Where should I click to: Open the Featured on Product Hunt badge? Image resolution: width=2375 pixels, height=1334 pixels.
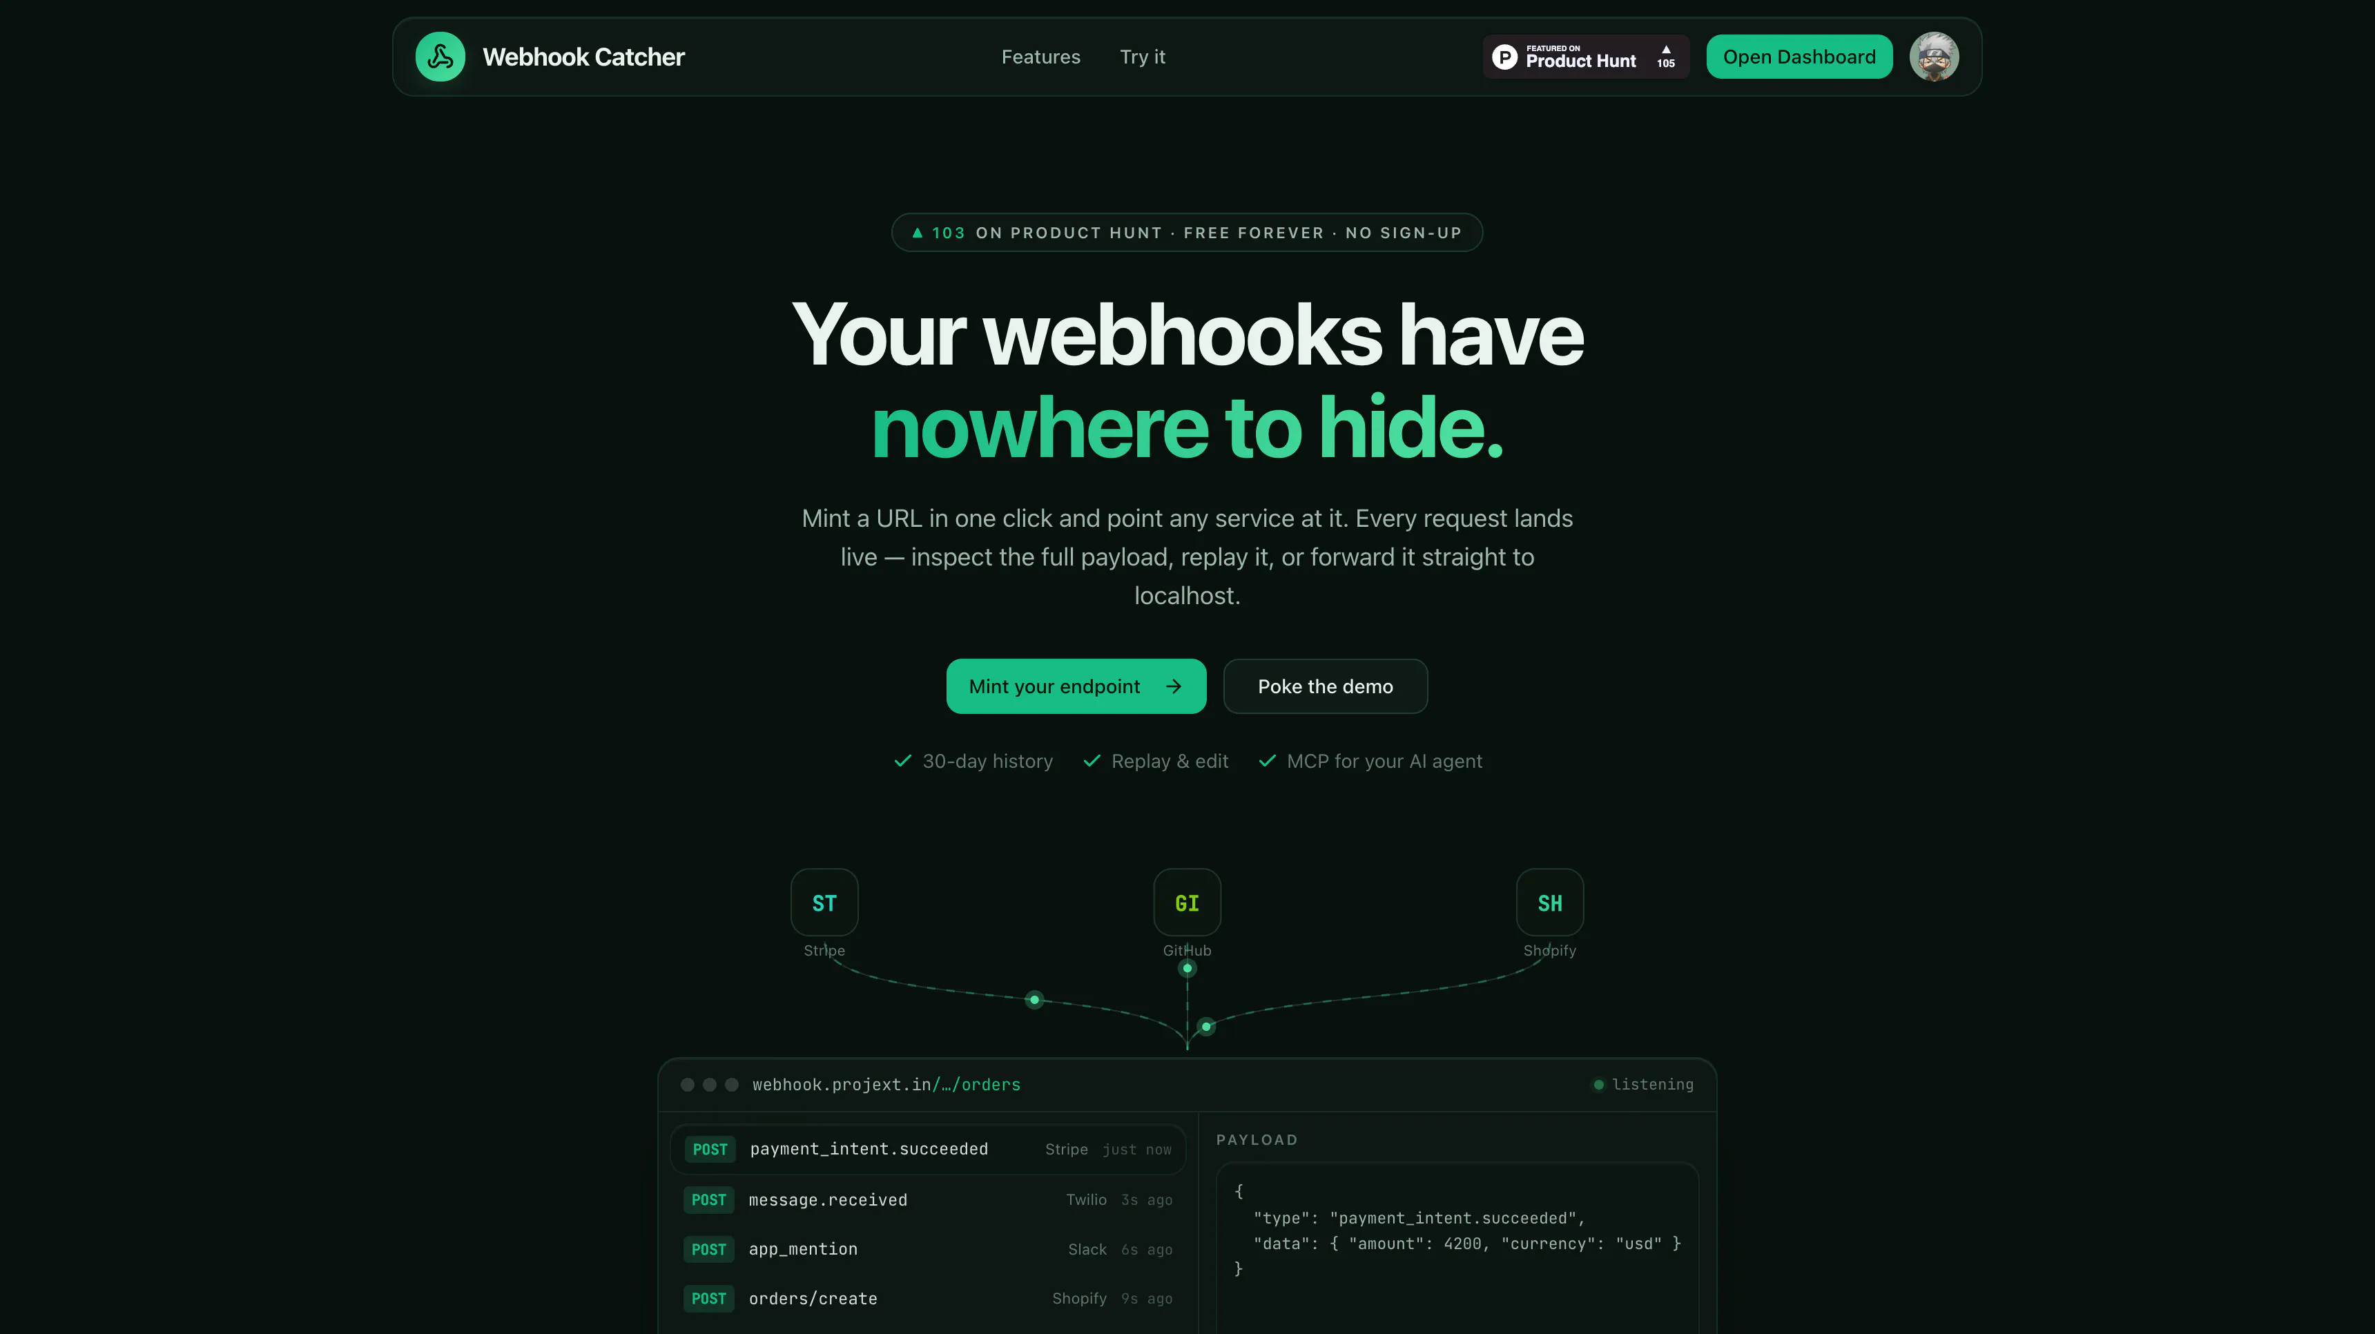coord(1586,57)
